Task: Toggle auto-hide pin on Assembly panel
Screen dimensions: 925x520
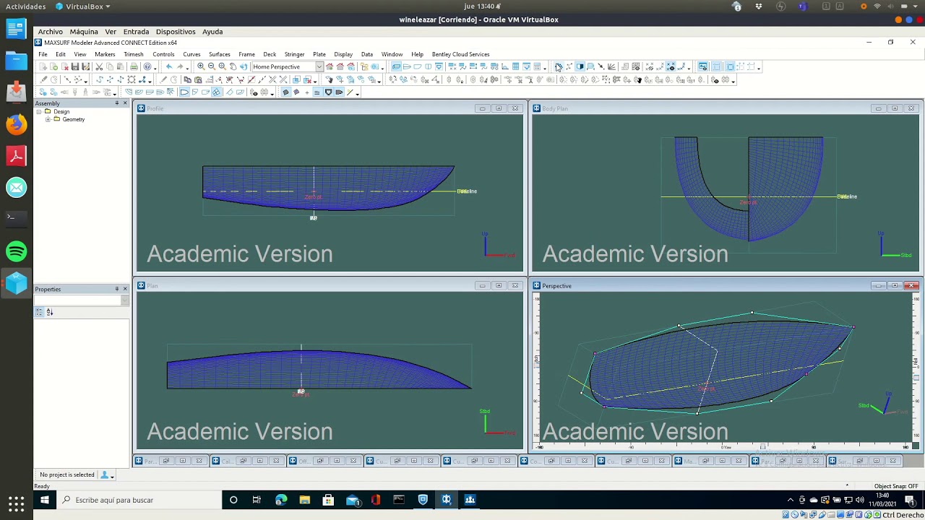Action: [x=116, y=103]
